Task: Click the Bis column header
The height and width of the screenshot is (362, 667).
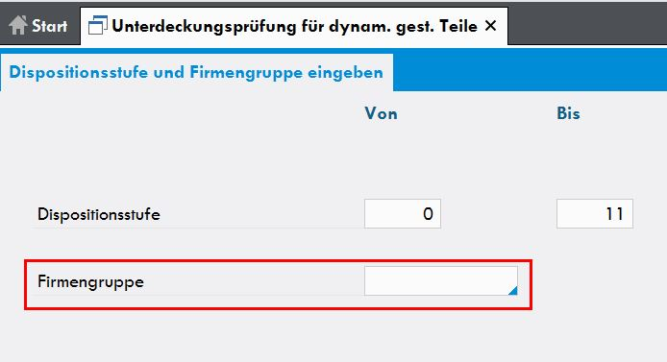Action: click(x=568, y=113)
